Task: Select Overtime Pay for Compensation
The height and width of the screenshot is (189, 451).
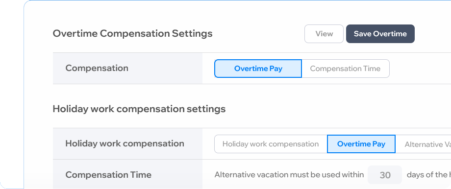Action: (x=258, y=69)
